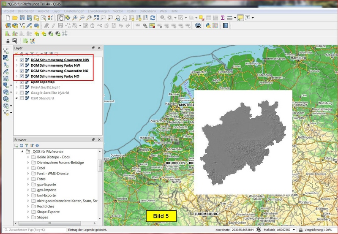338x234 pixels.
Task: Enable the WebAtlasDE.light layer checkbox
Action: click(22, 87)
